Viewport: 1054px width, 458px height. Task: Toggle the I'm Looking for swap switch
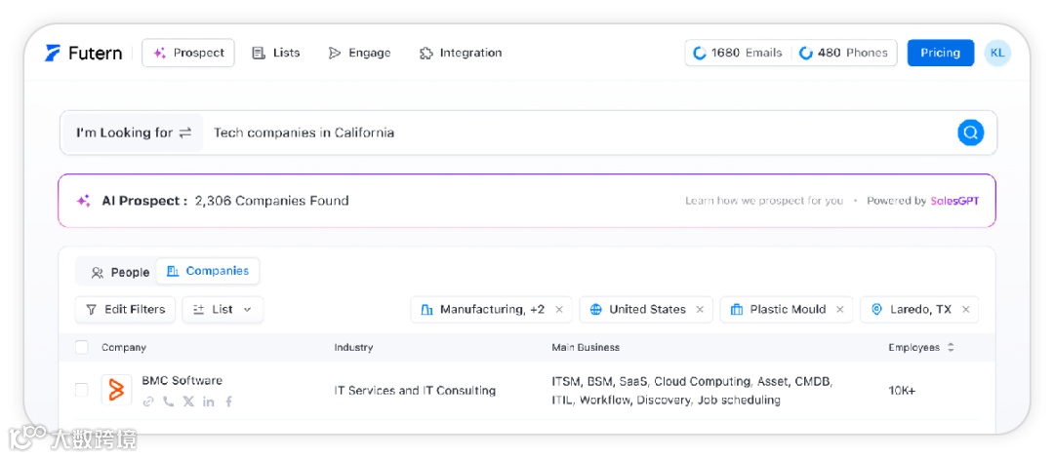(x=185, y=134)
